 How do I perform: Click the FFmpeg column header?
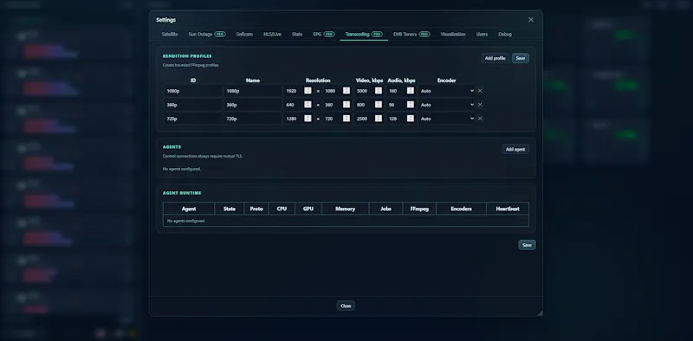coord(419,209)
